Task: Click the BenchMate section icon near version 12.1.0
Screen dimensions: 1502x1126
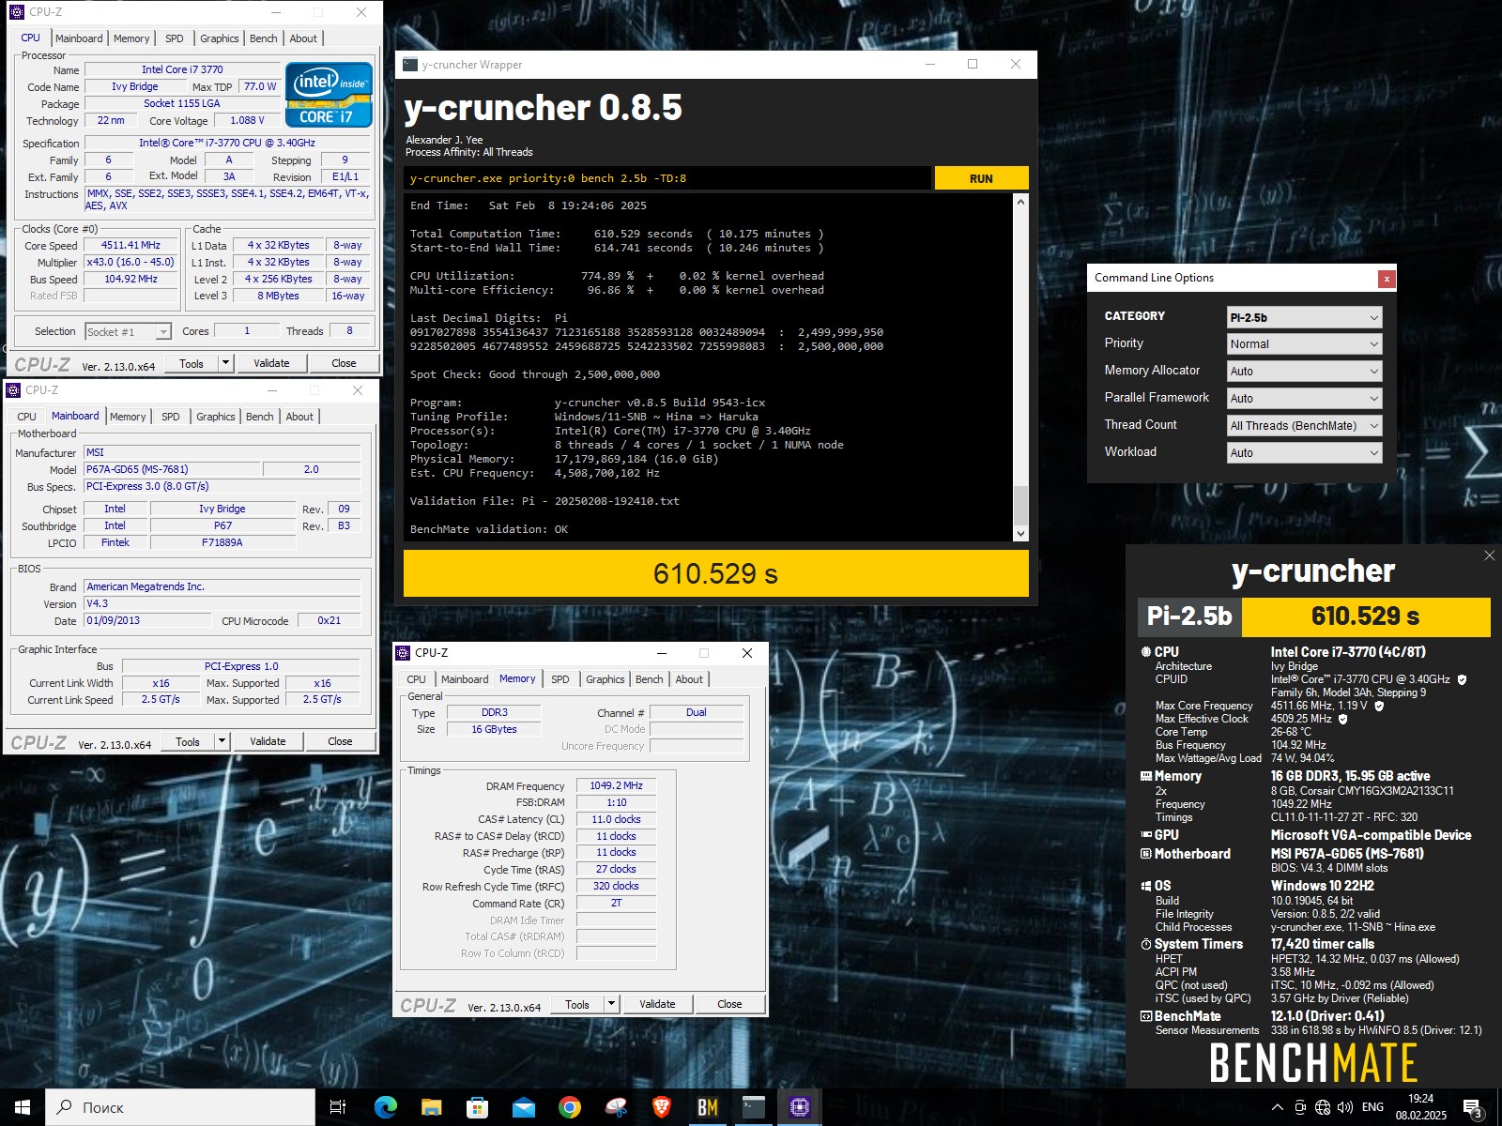Action: point(1145,1016)
